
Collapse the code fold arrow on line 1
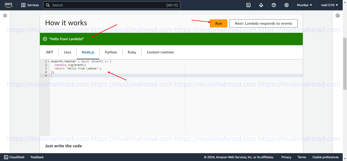(48, 62)
